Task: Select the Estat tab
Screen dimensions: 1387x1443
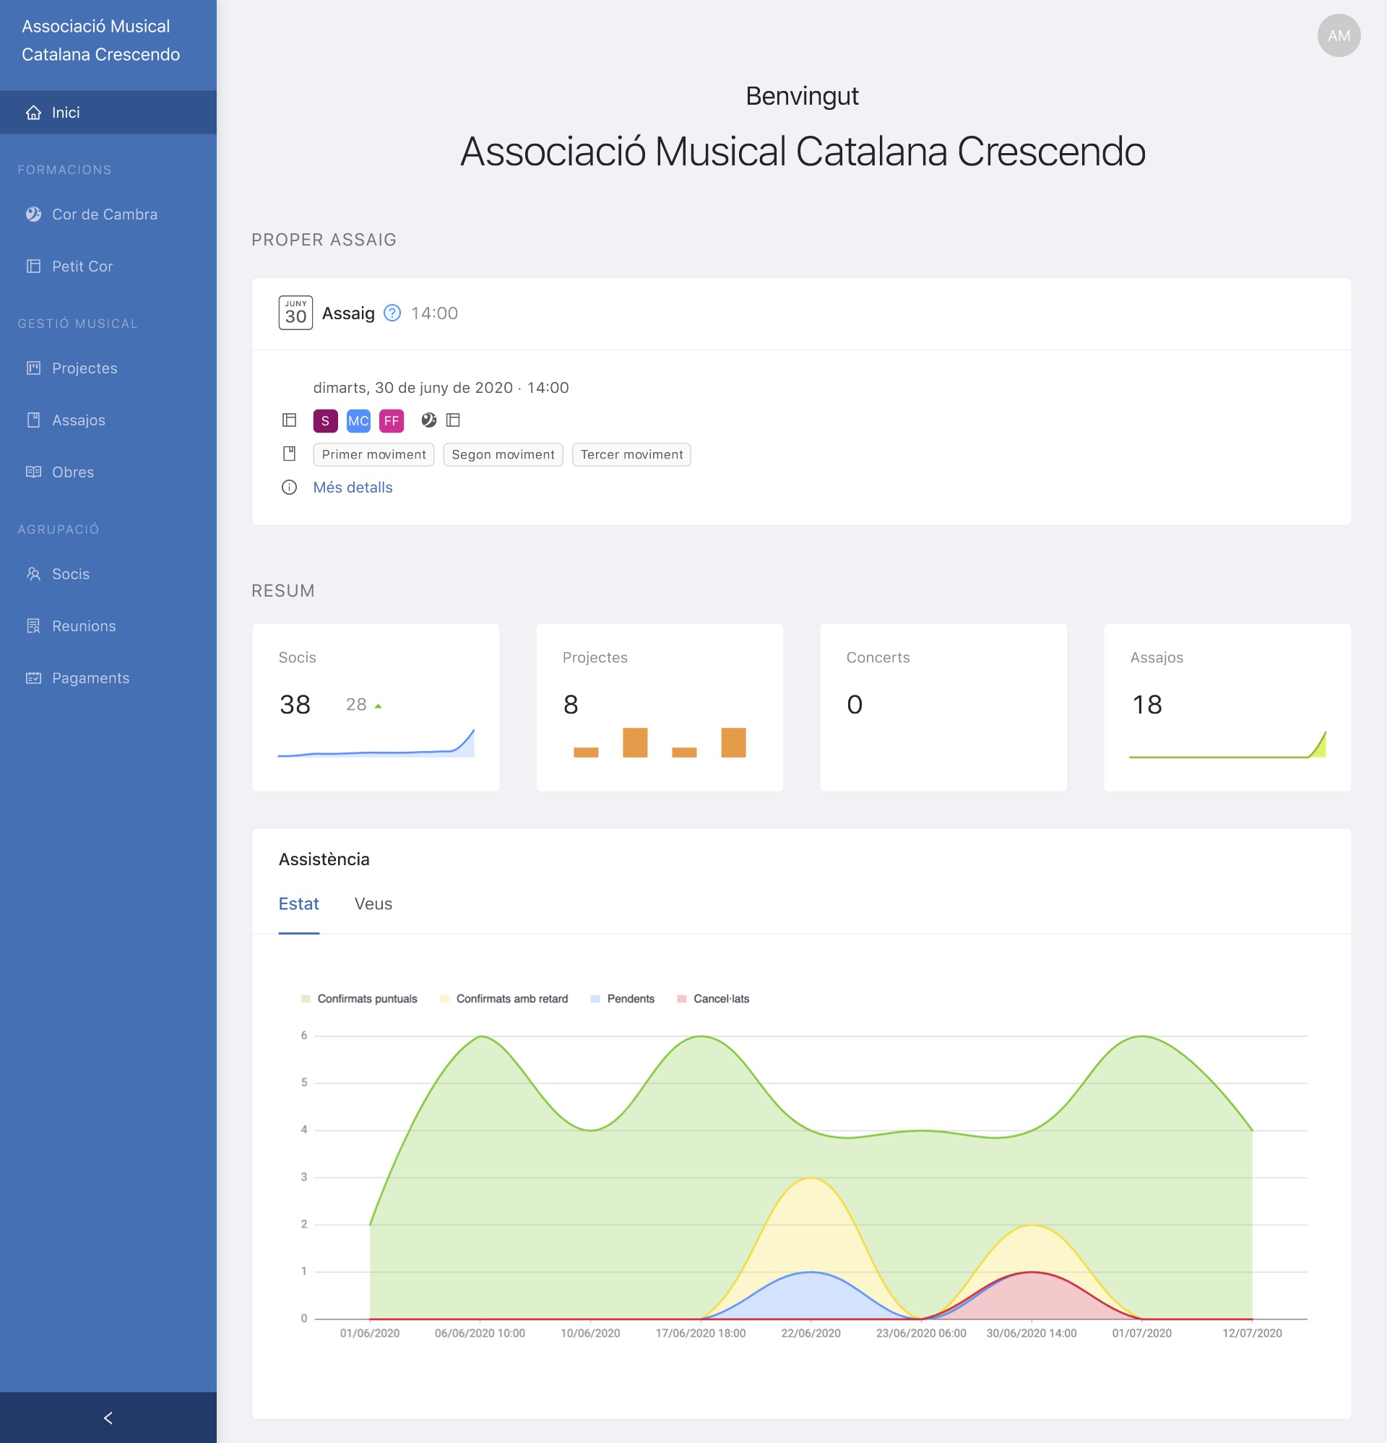Action: tap(298, 904)
